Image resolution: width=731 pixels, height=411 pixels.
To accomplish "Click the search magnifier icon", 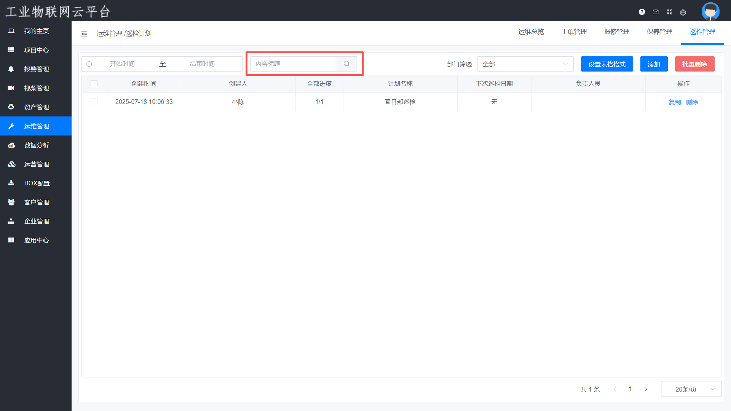I will pyautogui.click(x=346, y=64).
